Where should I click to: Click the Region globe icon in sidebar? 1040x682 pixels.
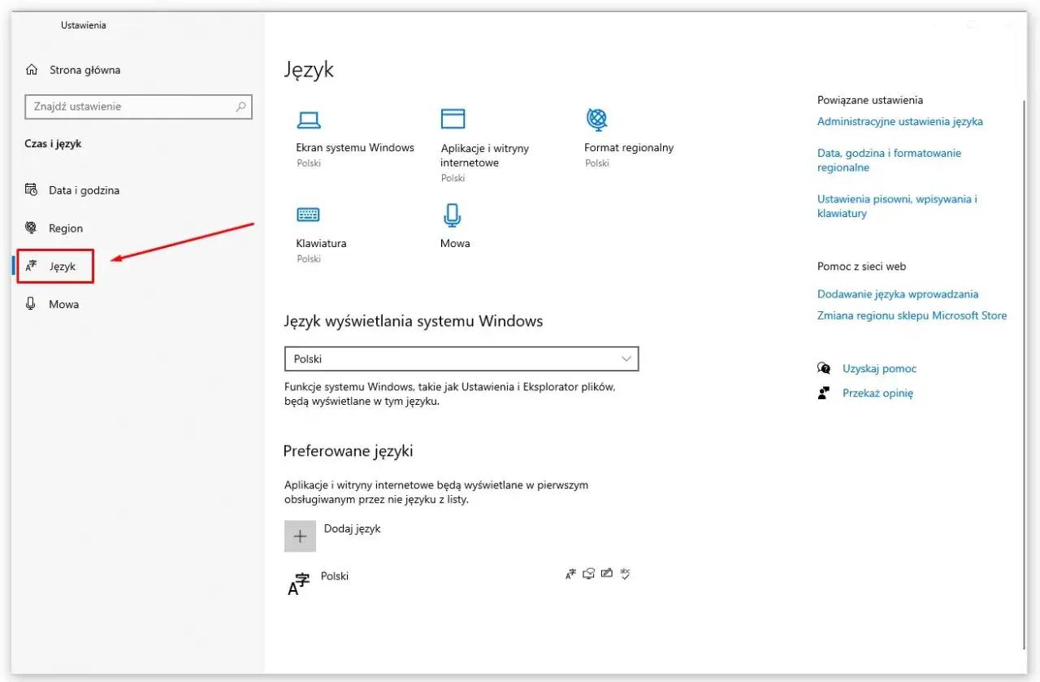32,228
